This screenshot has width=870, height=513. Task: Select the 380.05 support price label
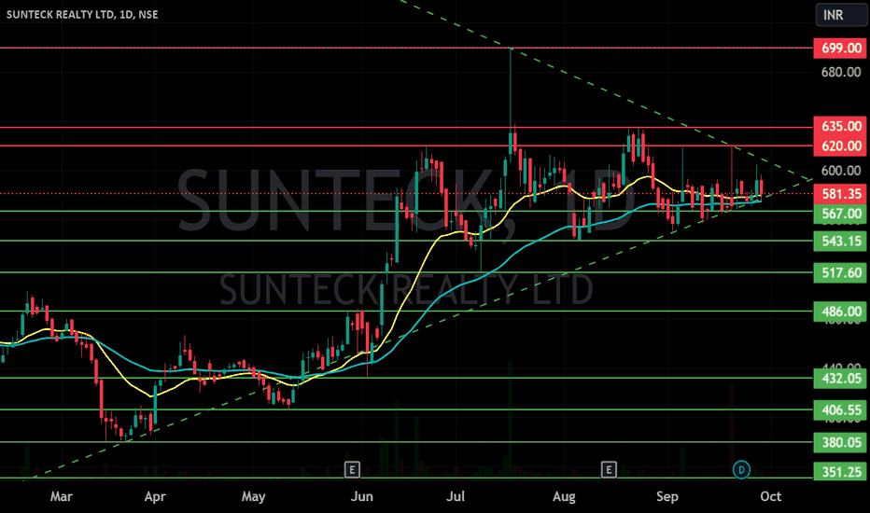coord(840,442)
